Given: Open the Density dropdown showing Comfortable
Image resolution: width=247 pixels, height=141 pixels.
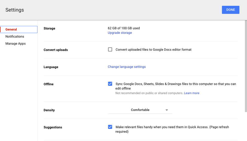Looking at the screenshot, I should 140,110.
